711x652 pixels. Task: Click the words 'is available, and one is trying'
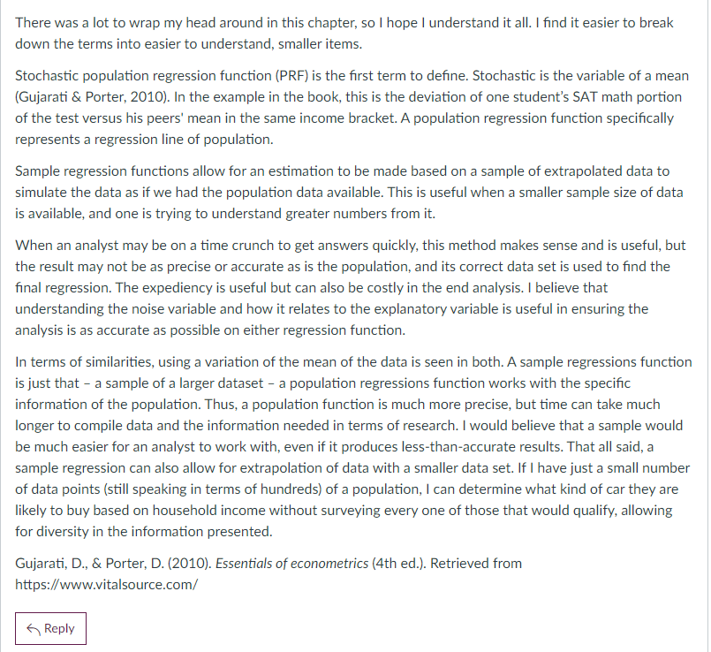click(x=103, y=213)
